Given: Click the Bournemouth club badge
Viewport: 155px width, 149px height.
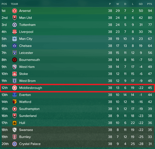Looking at the screenshot, I should point(15,60).
